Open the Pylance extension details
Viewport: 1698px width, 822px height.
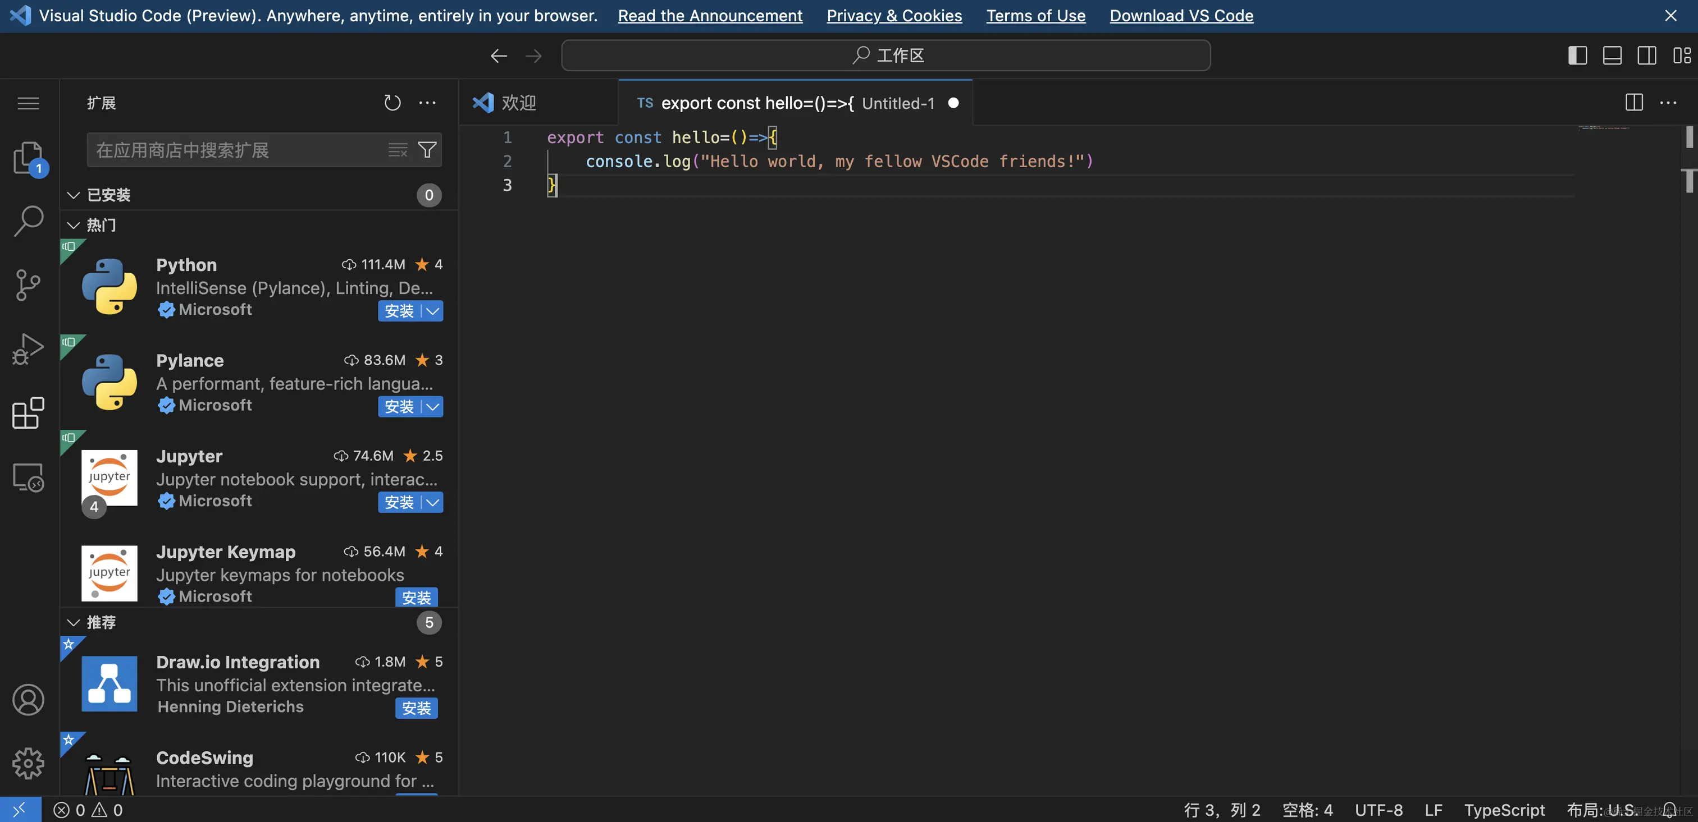click(x=259, y=383)
